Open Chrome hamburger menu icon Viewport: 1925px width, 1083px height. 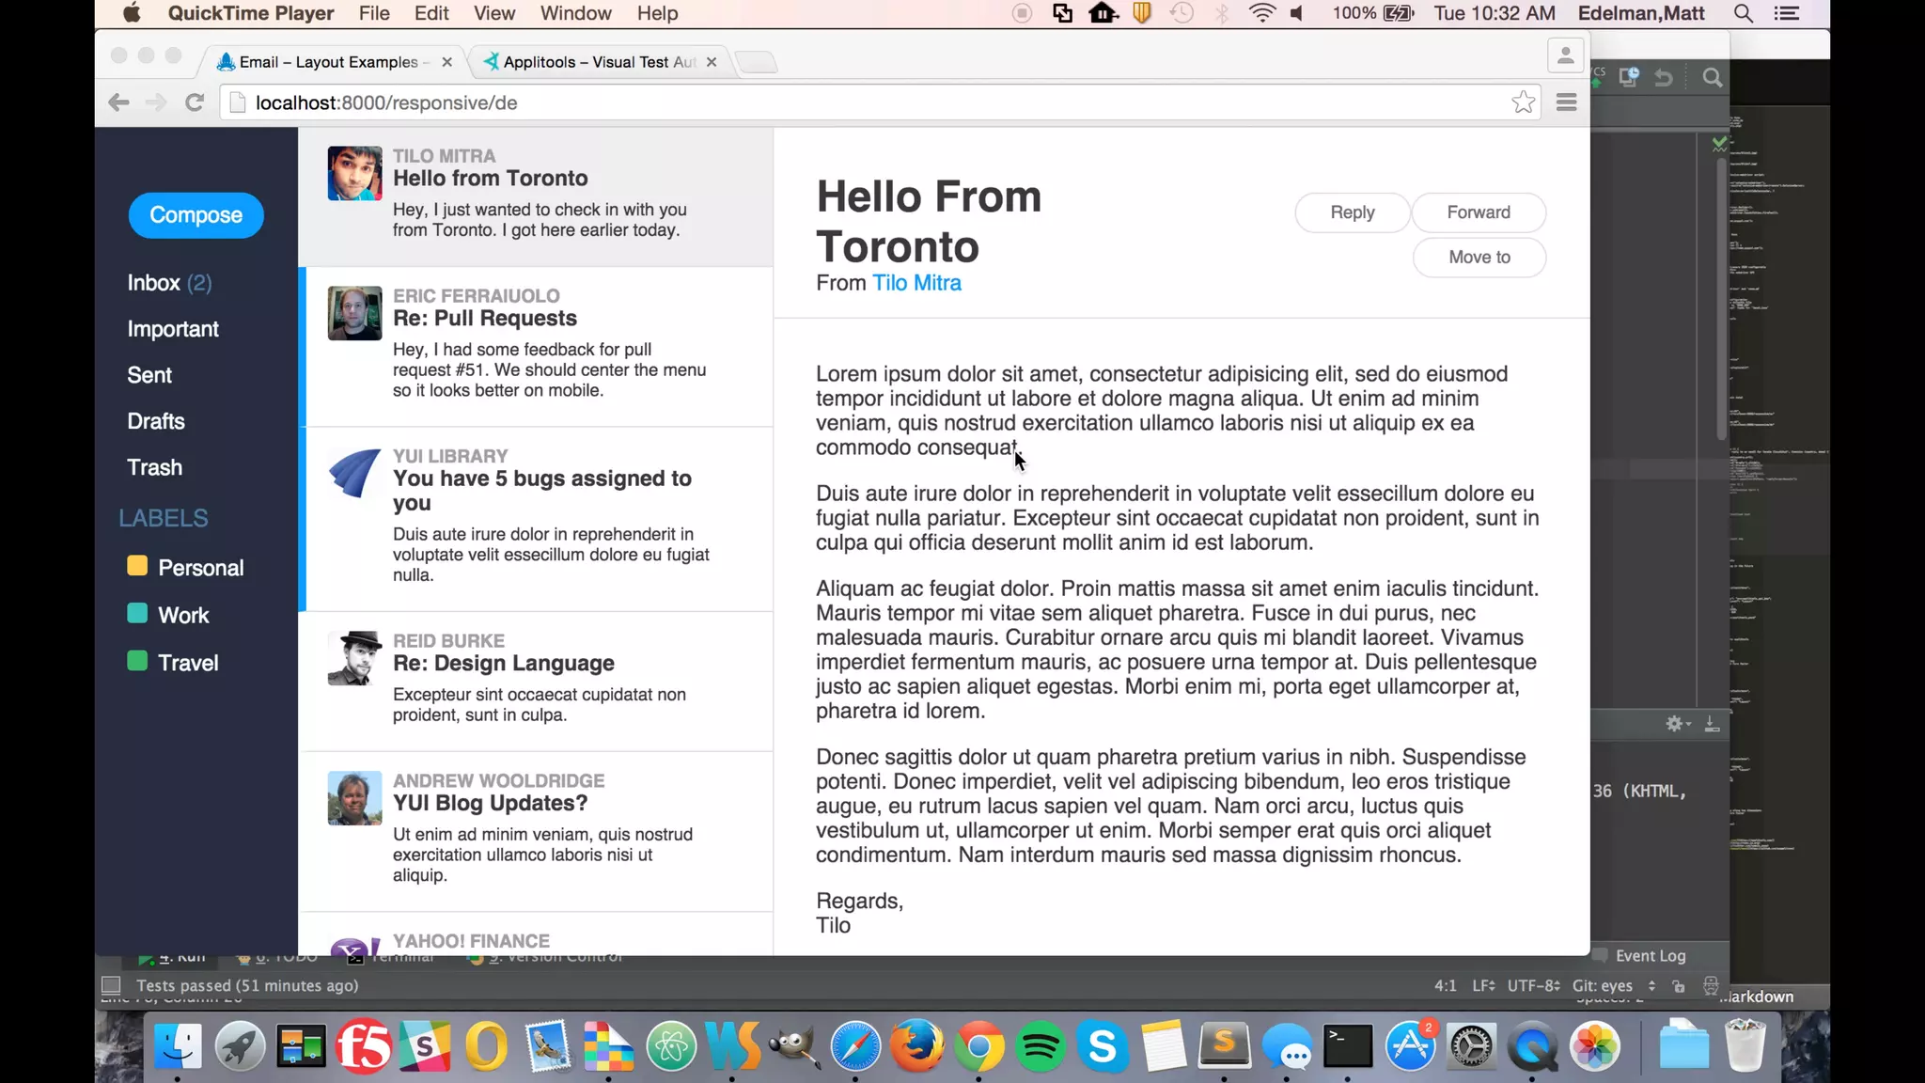tap(1566, 102)
